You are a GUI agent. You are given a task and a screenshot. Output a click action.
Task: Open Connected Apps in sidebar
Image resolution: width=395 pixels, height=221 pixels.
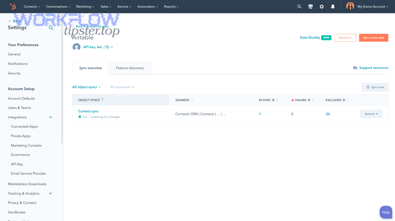point(24,126)
